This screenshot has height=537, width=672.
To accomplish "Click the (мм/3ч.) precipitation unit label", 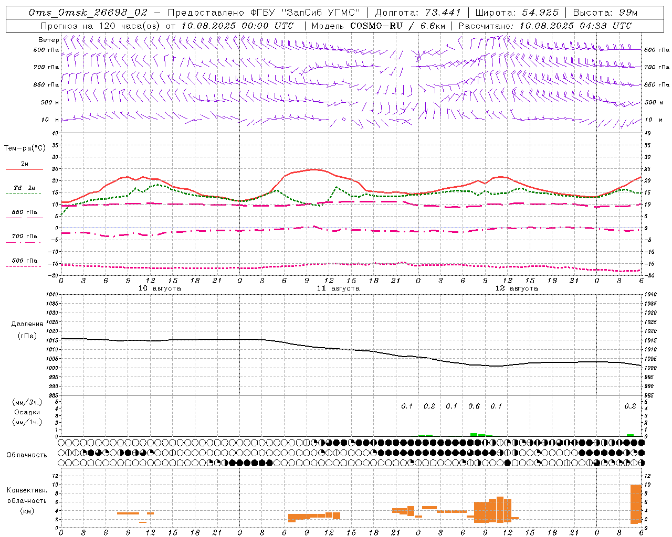I will [27, 402].
